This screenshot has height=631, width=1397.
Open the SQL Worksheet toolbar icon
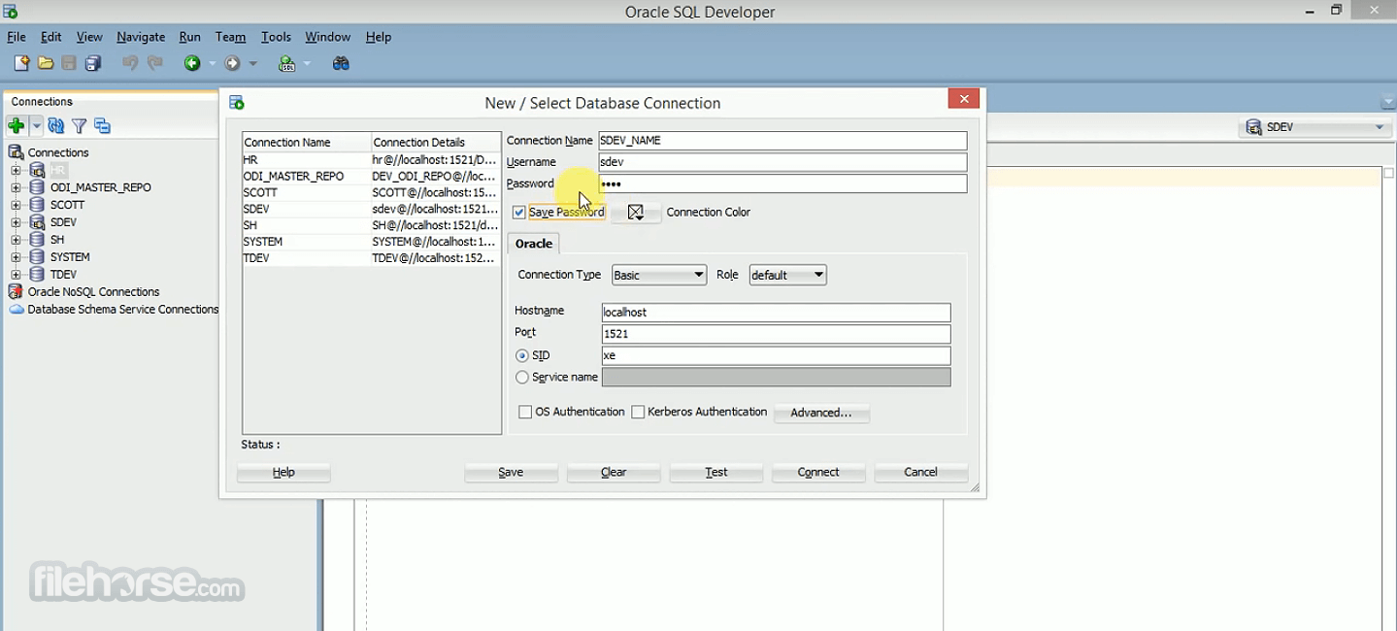(x=286, y=63)
